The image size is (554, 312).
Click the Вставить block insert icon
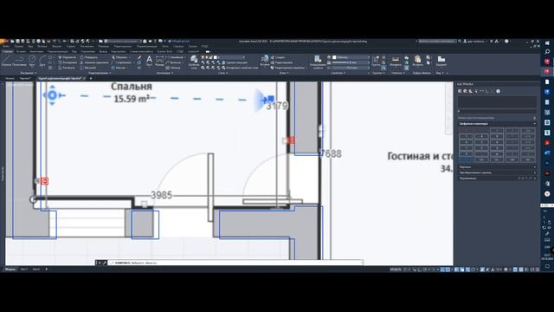[265, 61]
